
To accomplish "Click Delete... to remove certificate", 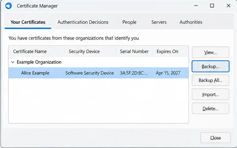I will (x=210, y=108).
